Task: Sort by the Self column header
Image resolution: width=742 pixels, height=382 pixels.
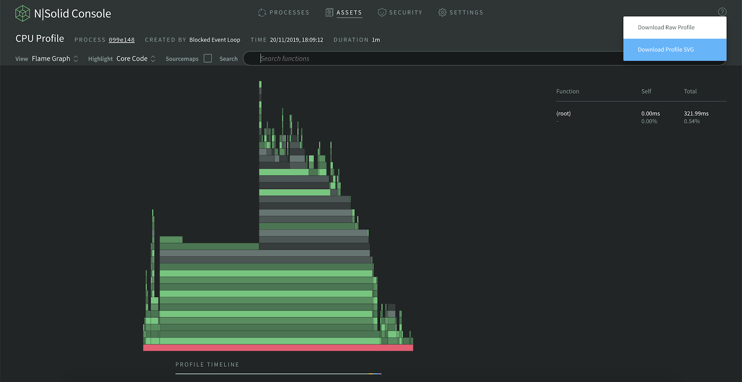Action: click(646, 91)
